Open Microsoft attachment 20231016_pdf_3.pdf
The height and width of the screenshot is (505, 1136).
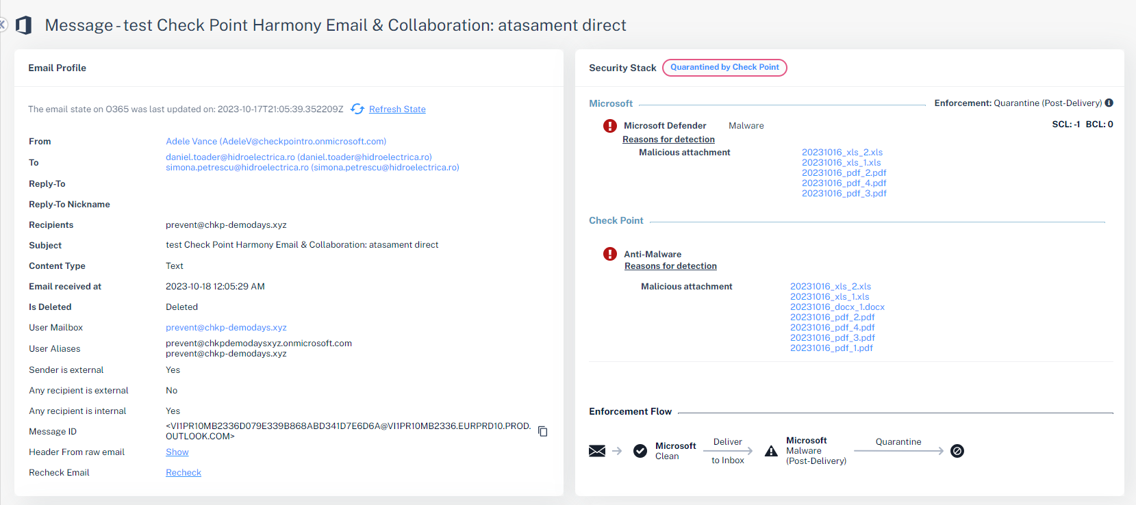click(844, 193)
